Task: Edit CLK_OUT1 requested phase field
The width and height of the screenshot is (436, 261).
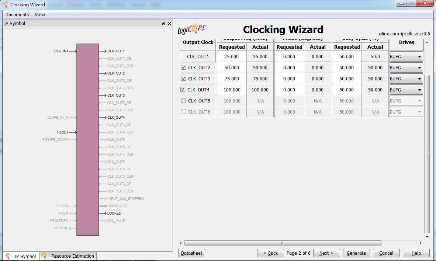Action: click(x=289, y=57)
